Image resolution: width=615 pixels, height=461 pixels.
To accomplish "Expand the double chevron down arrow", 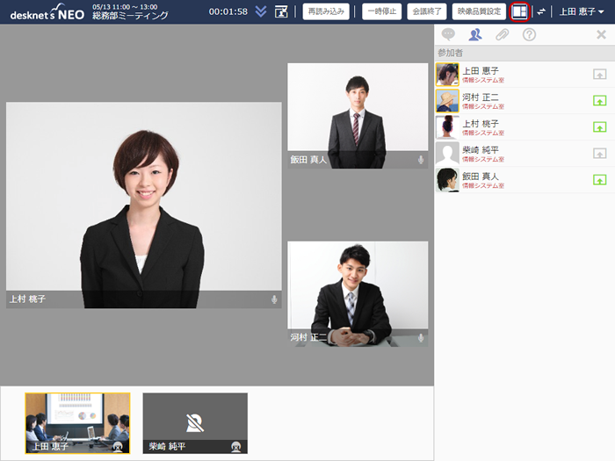I will (x=261, y=11).
